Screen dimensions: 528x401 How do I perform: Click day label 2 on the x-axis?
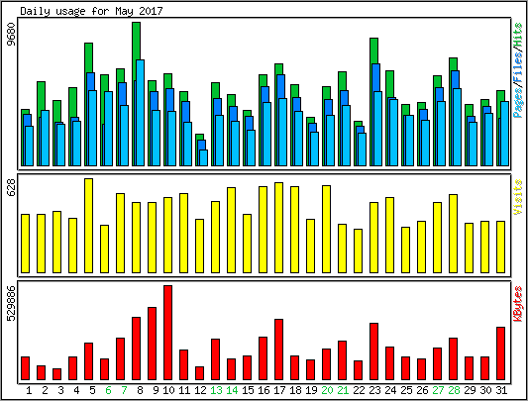(45, 390)
